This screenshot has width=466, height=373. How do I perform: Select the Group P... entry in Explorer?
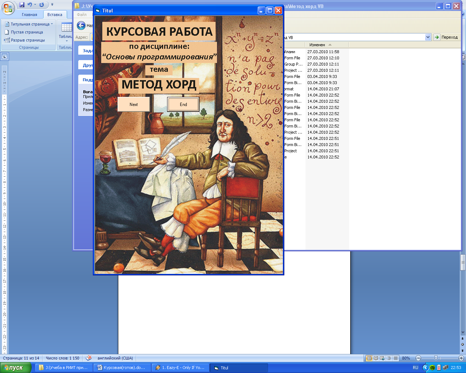coord(293,64)
